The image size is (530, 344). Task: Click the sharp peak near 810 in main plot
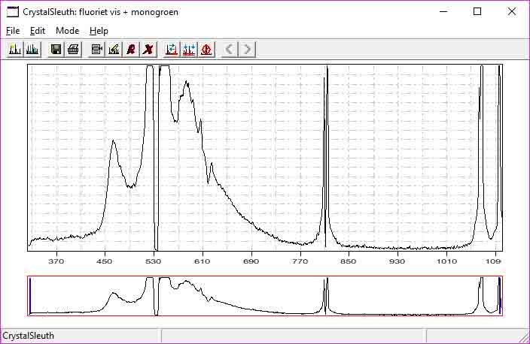[326, 150]
